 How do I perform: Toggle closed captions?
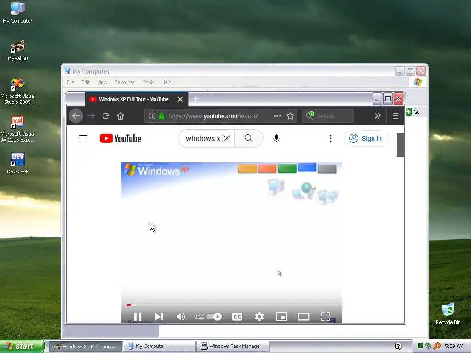[x=237, y=317]
